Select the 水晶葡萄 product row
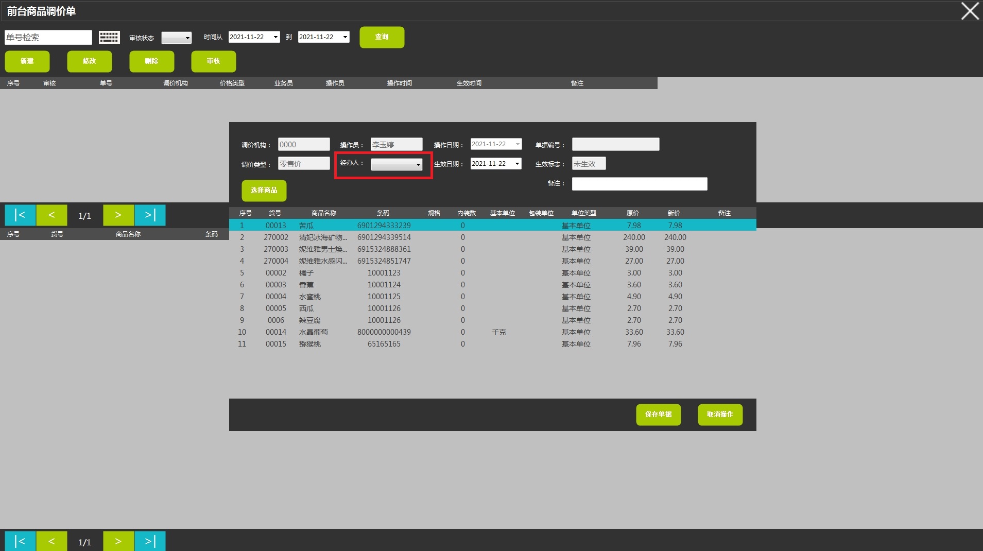The width and height of the screenshot is (983, 551). coord(313,332)
